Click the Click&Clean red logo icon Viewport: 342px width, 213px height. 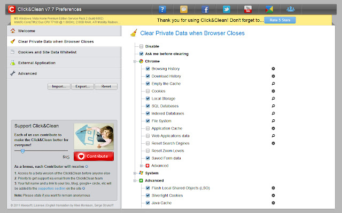12,9
